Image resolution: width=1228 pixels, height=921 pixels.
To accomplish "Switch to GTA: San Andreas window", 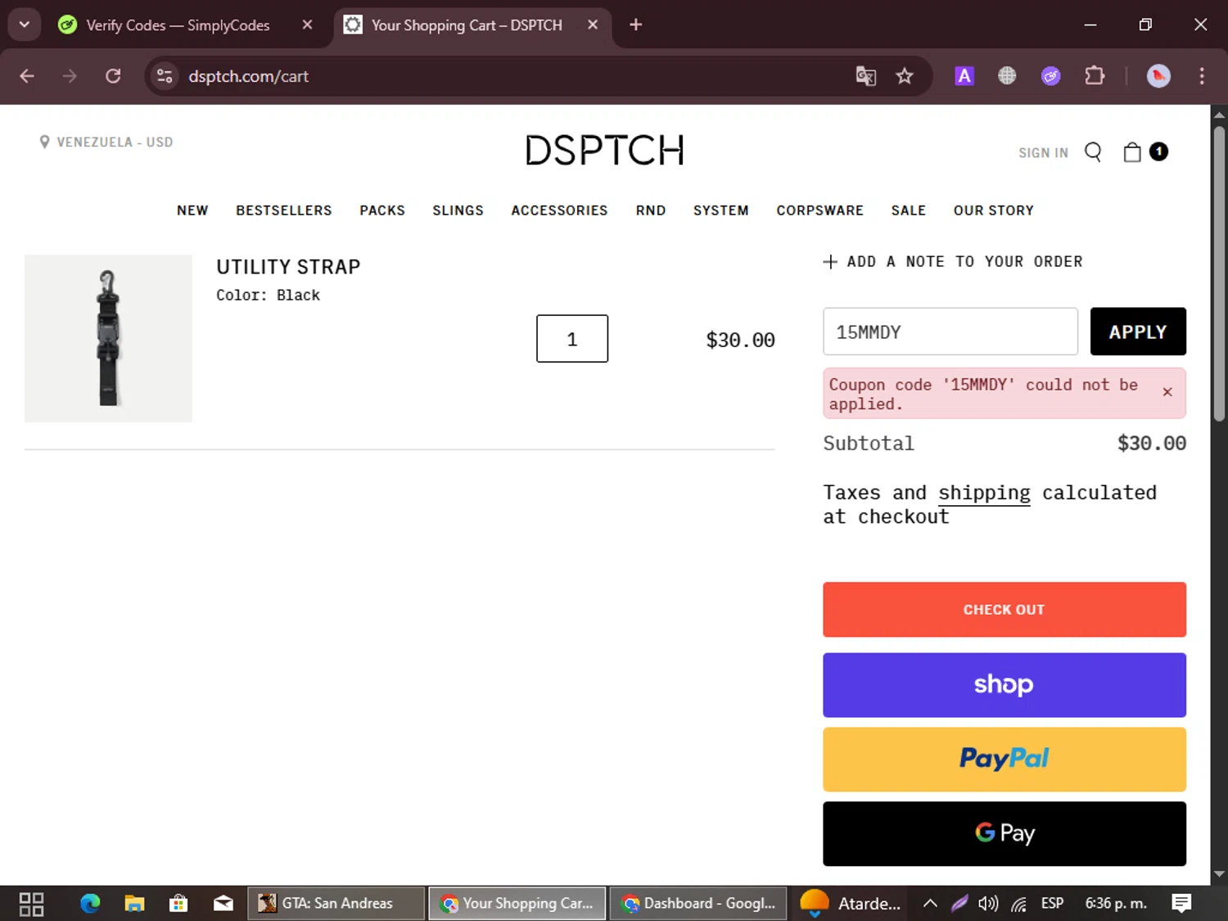I will [336, 903].
